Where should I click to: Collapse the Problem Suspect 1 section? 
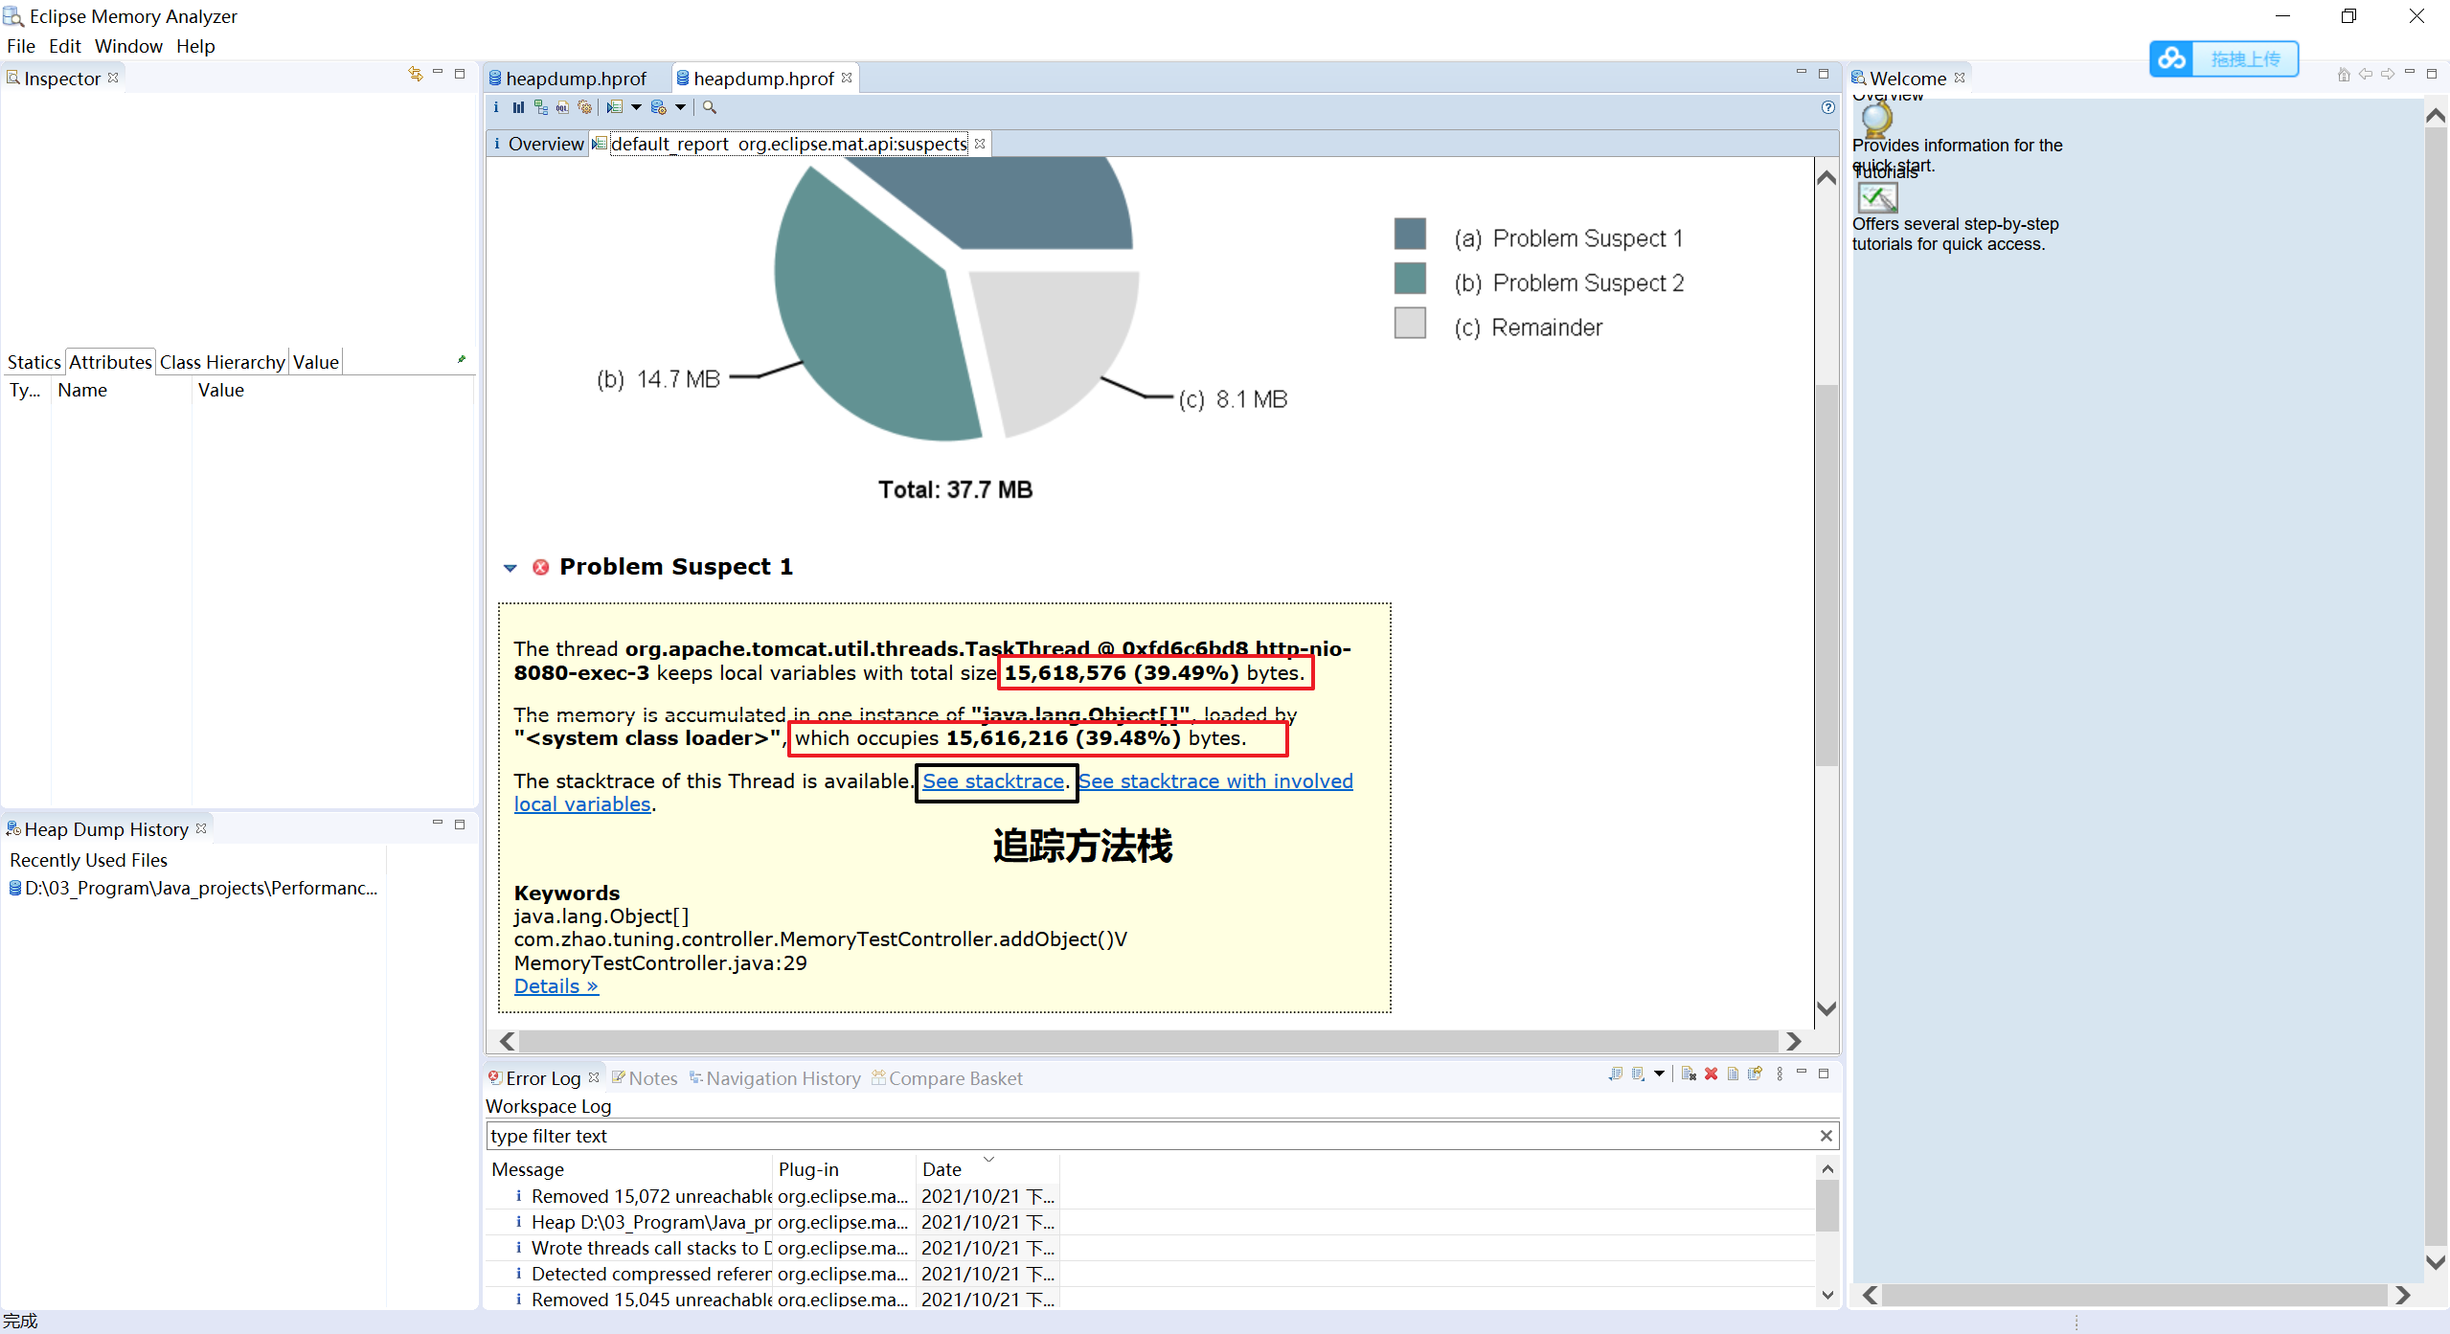510,568
